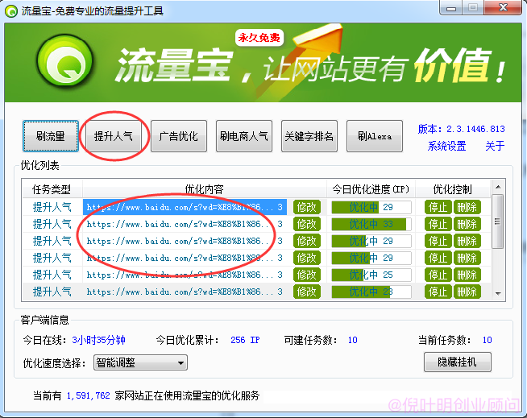Stop the task with progress 33
The height and width of the screenshot is (418, 527).
(x=438, y=224)
